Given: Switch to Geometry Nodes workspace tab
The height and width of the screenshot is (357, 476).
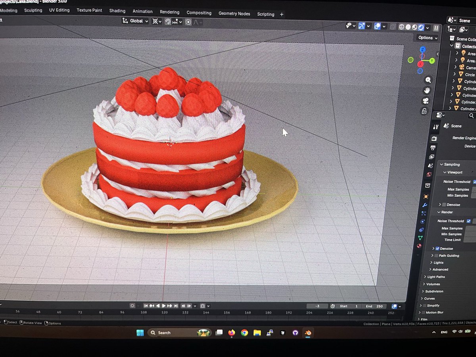Looking at the screenshot, I should pos(234,13).
